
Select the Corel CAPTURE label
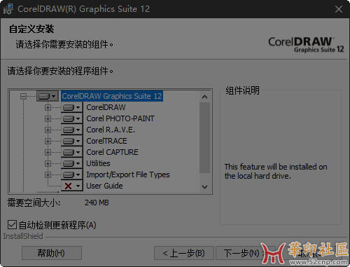pyautogui.click(x=112, y=152)
